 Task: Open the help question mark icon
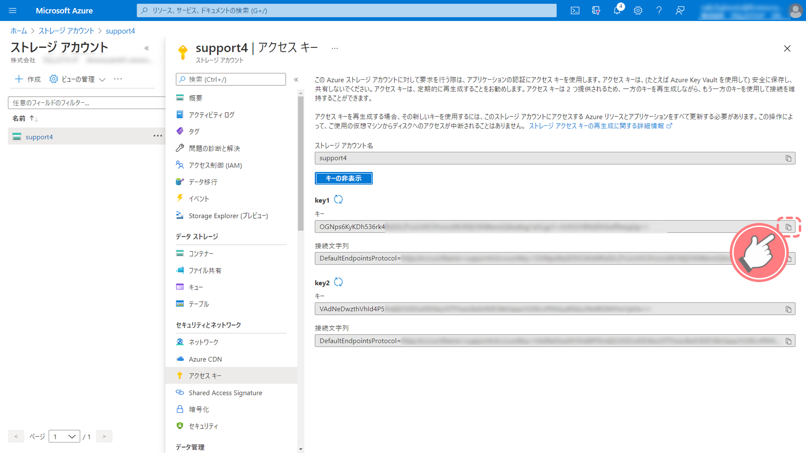[659, 10]
